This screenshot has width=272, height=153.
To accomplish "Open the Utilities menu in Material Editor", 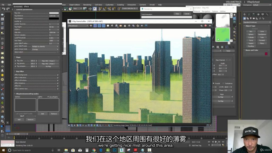I will tap(223, 11).
